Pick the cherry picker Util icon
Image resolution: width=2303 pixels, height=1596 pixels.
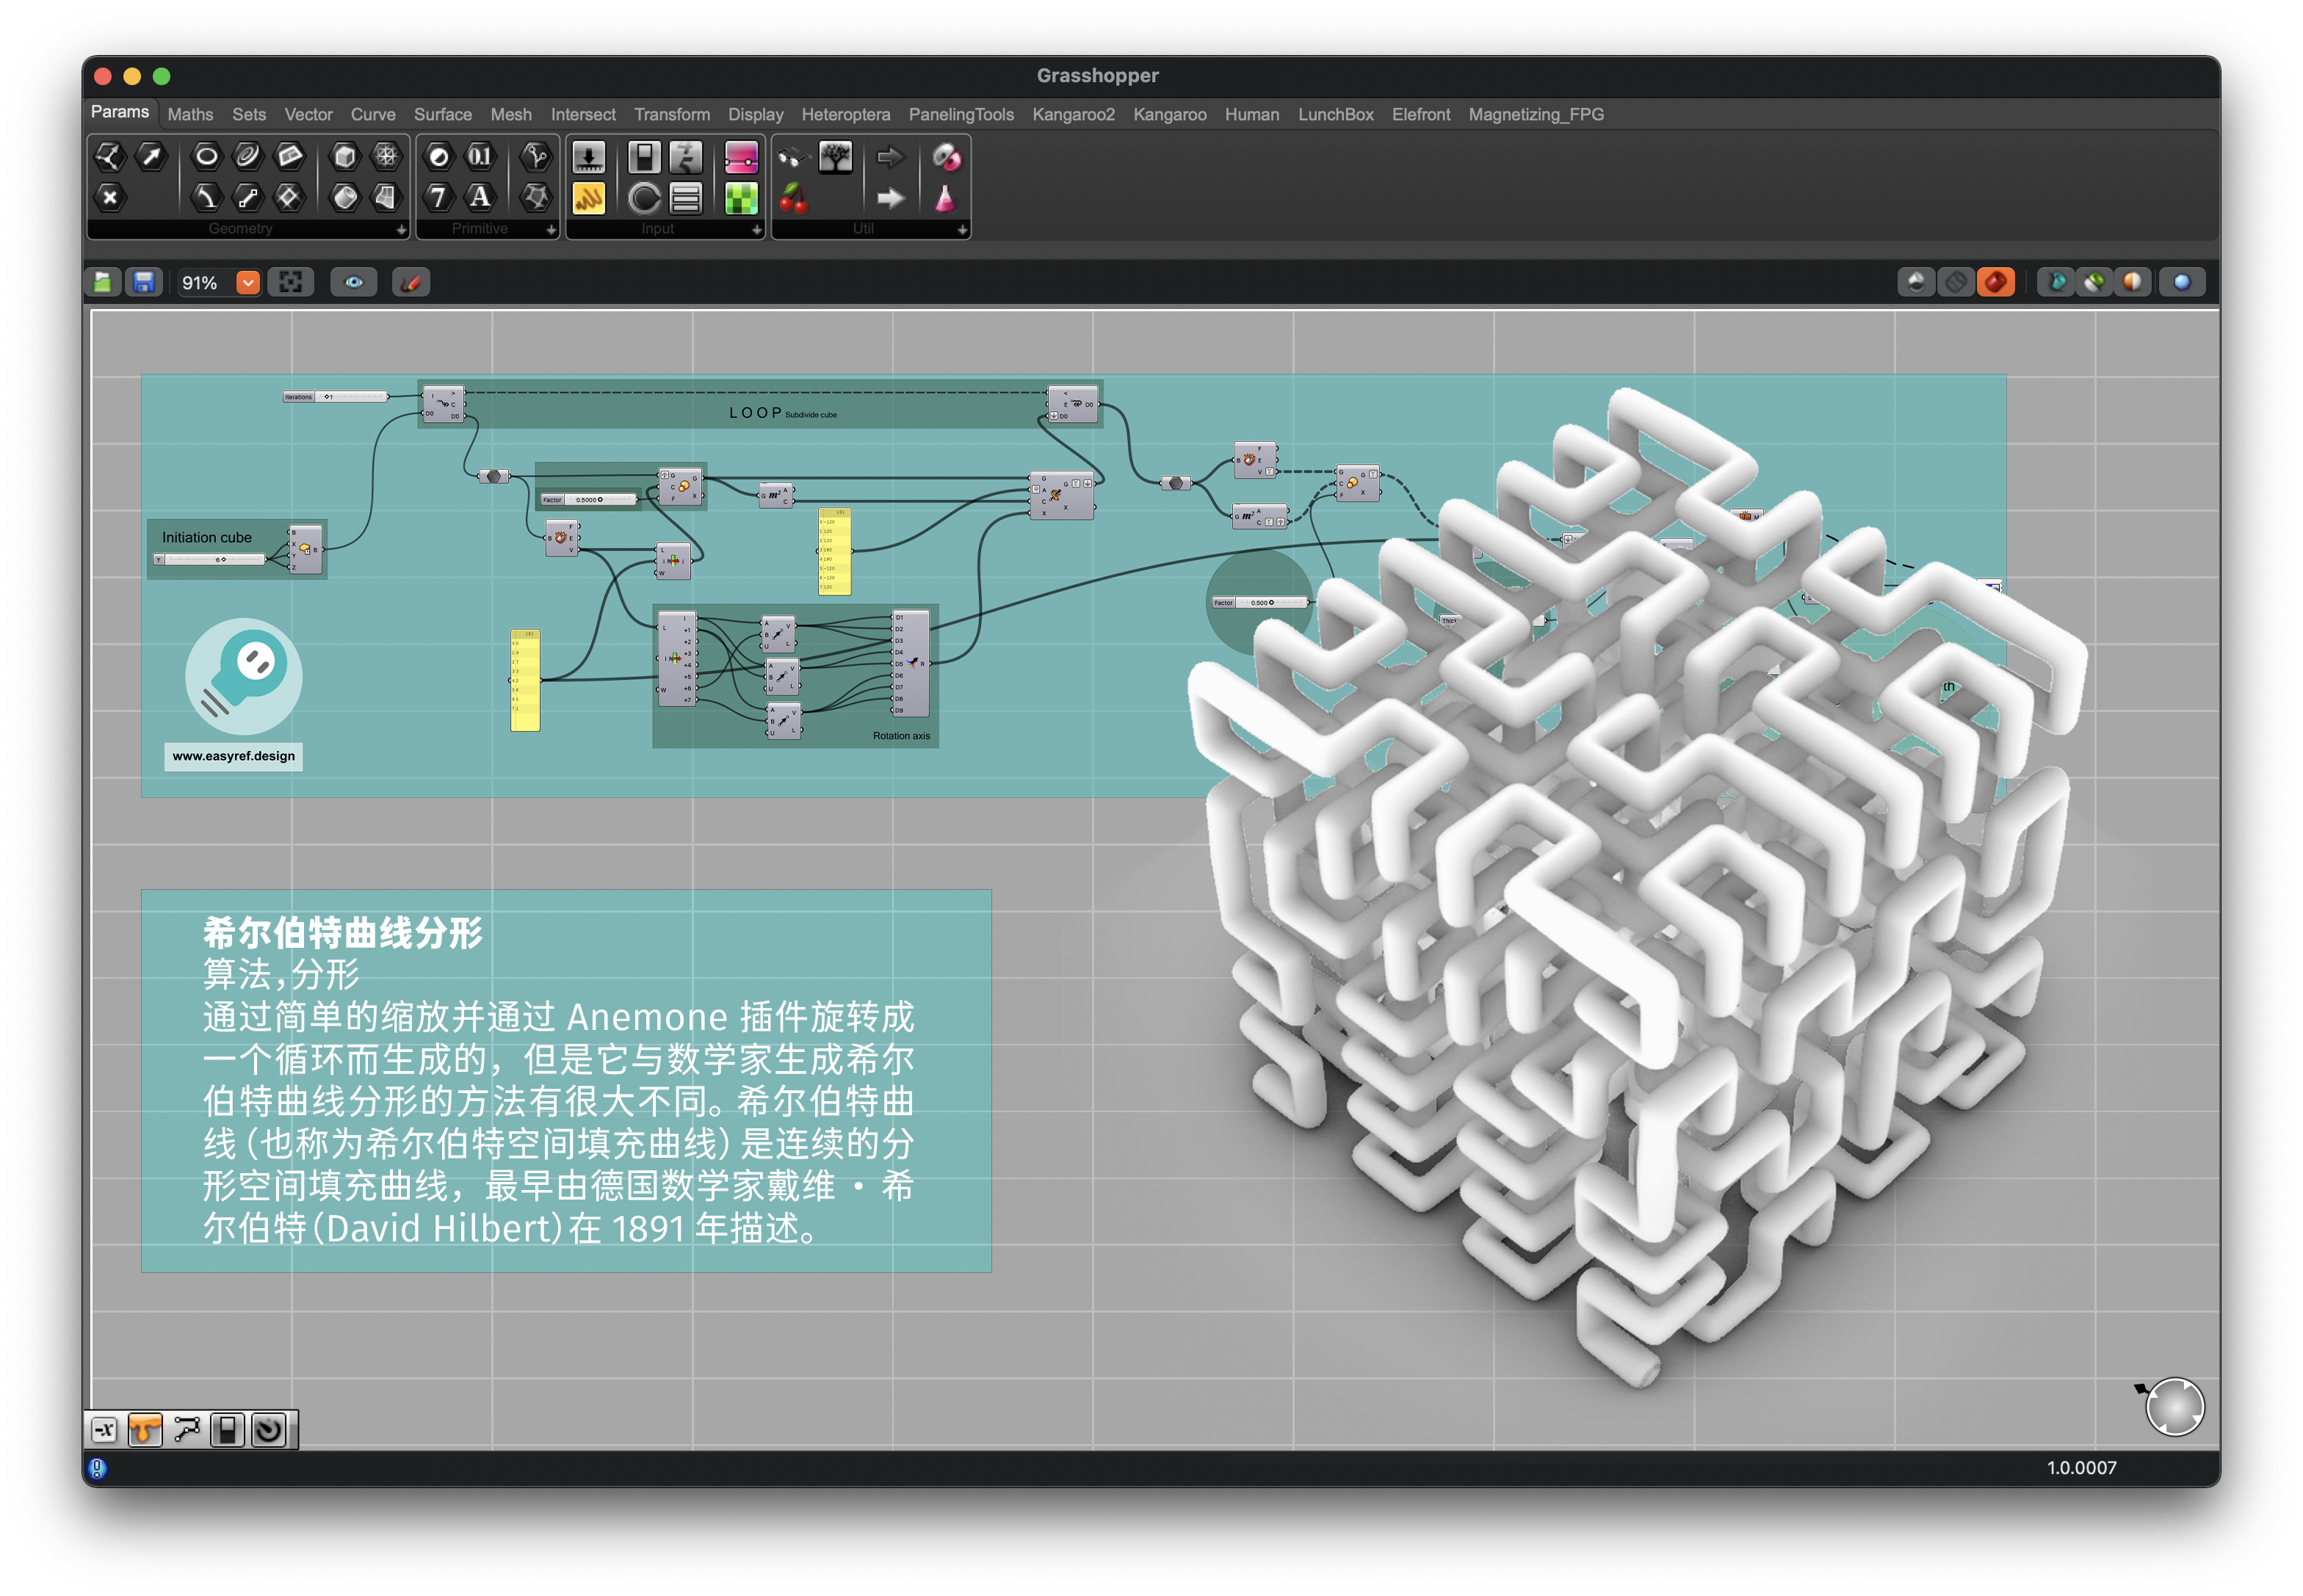(793, 198)
